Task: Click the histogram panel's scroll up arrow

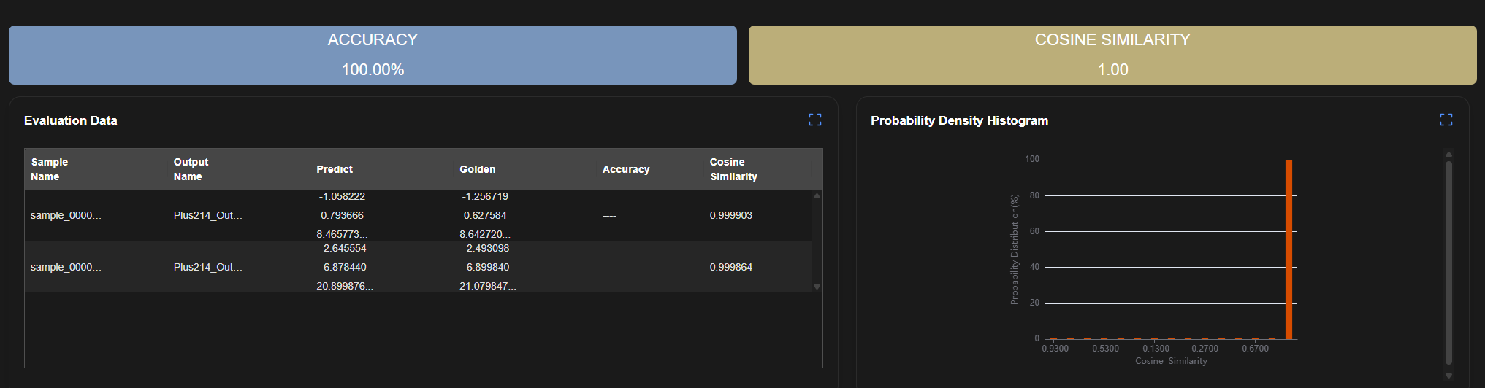Action: (1448, 154)
